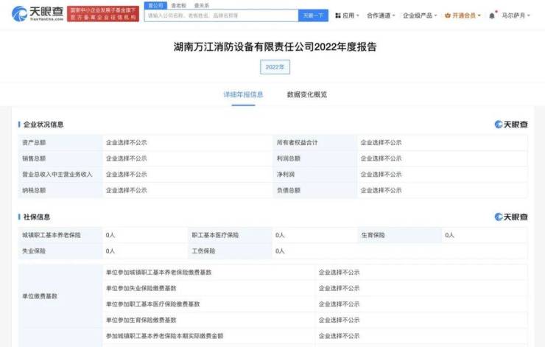Select the 查关系 search tab
This screenshot has width=545, height=347.
point(201,5)
